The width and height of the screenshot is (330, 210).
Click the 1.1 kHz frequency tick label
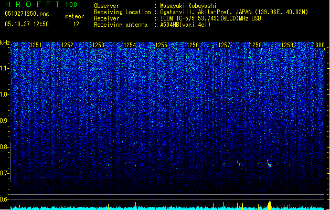tap(4, 68)
